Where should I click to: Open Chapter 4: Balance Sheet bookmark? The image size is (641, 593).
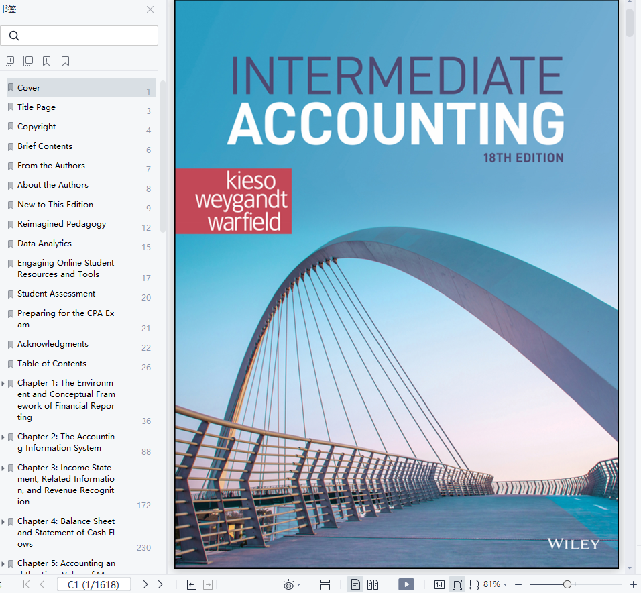pyautogui.click(x=66, y=533)
